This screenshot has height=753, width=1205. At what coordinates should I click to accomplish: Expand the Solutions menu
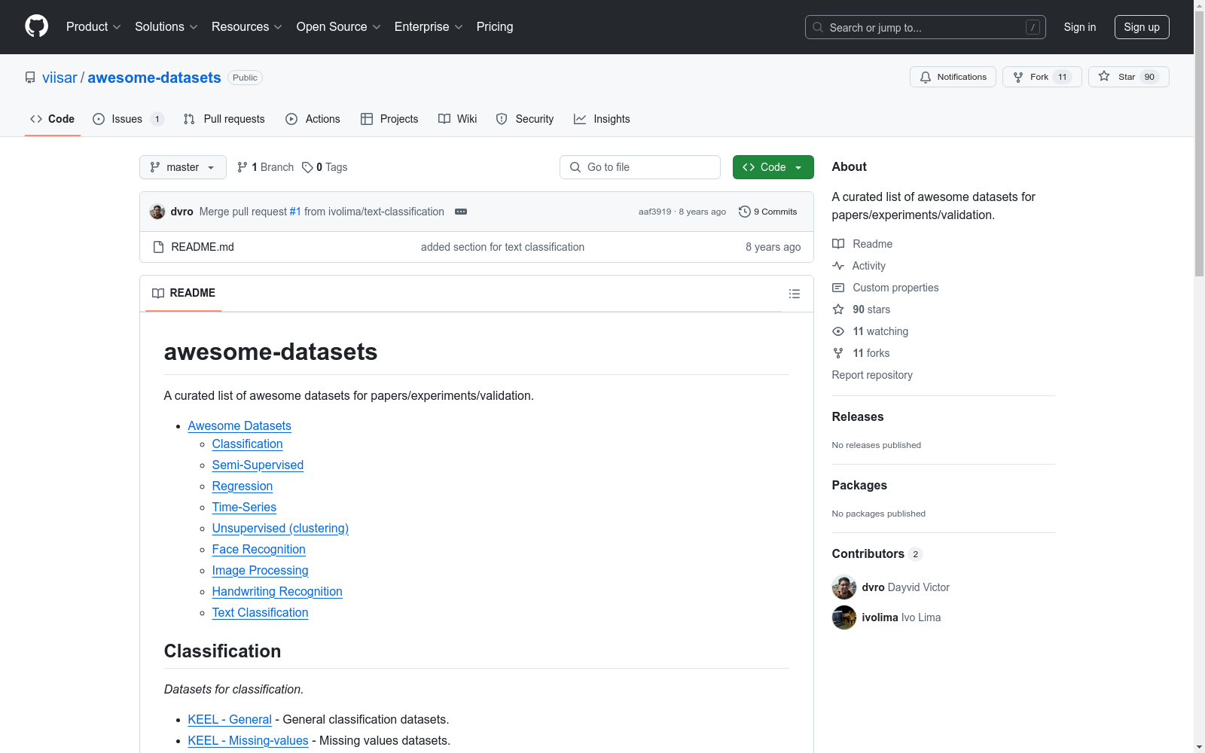[x=166, y=27]
